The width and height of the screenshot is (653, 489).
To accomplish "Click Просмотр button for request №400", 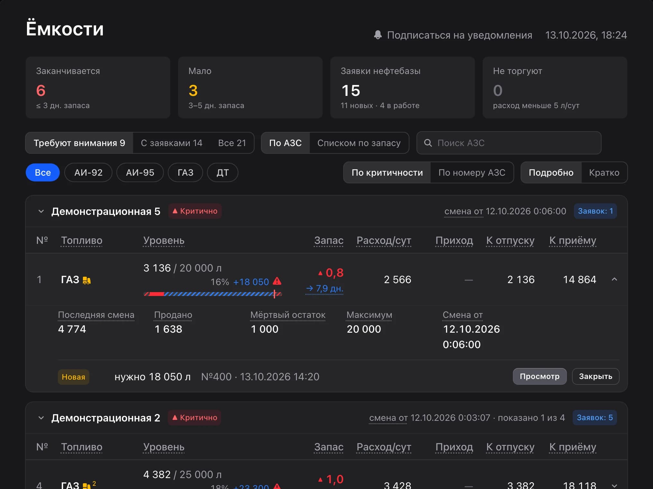I will click(x=540, y=376).
